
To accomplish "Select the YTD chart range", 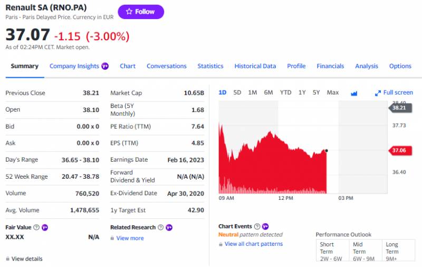I will 285,93.
